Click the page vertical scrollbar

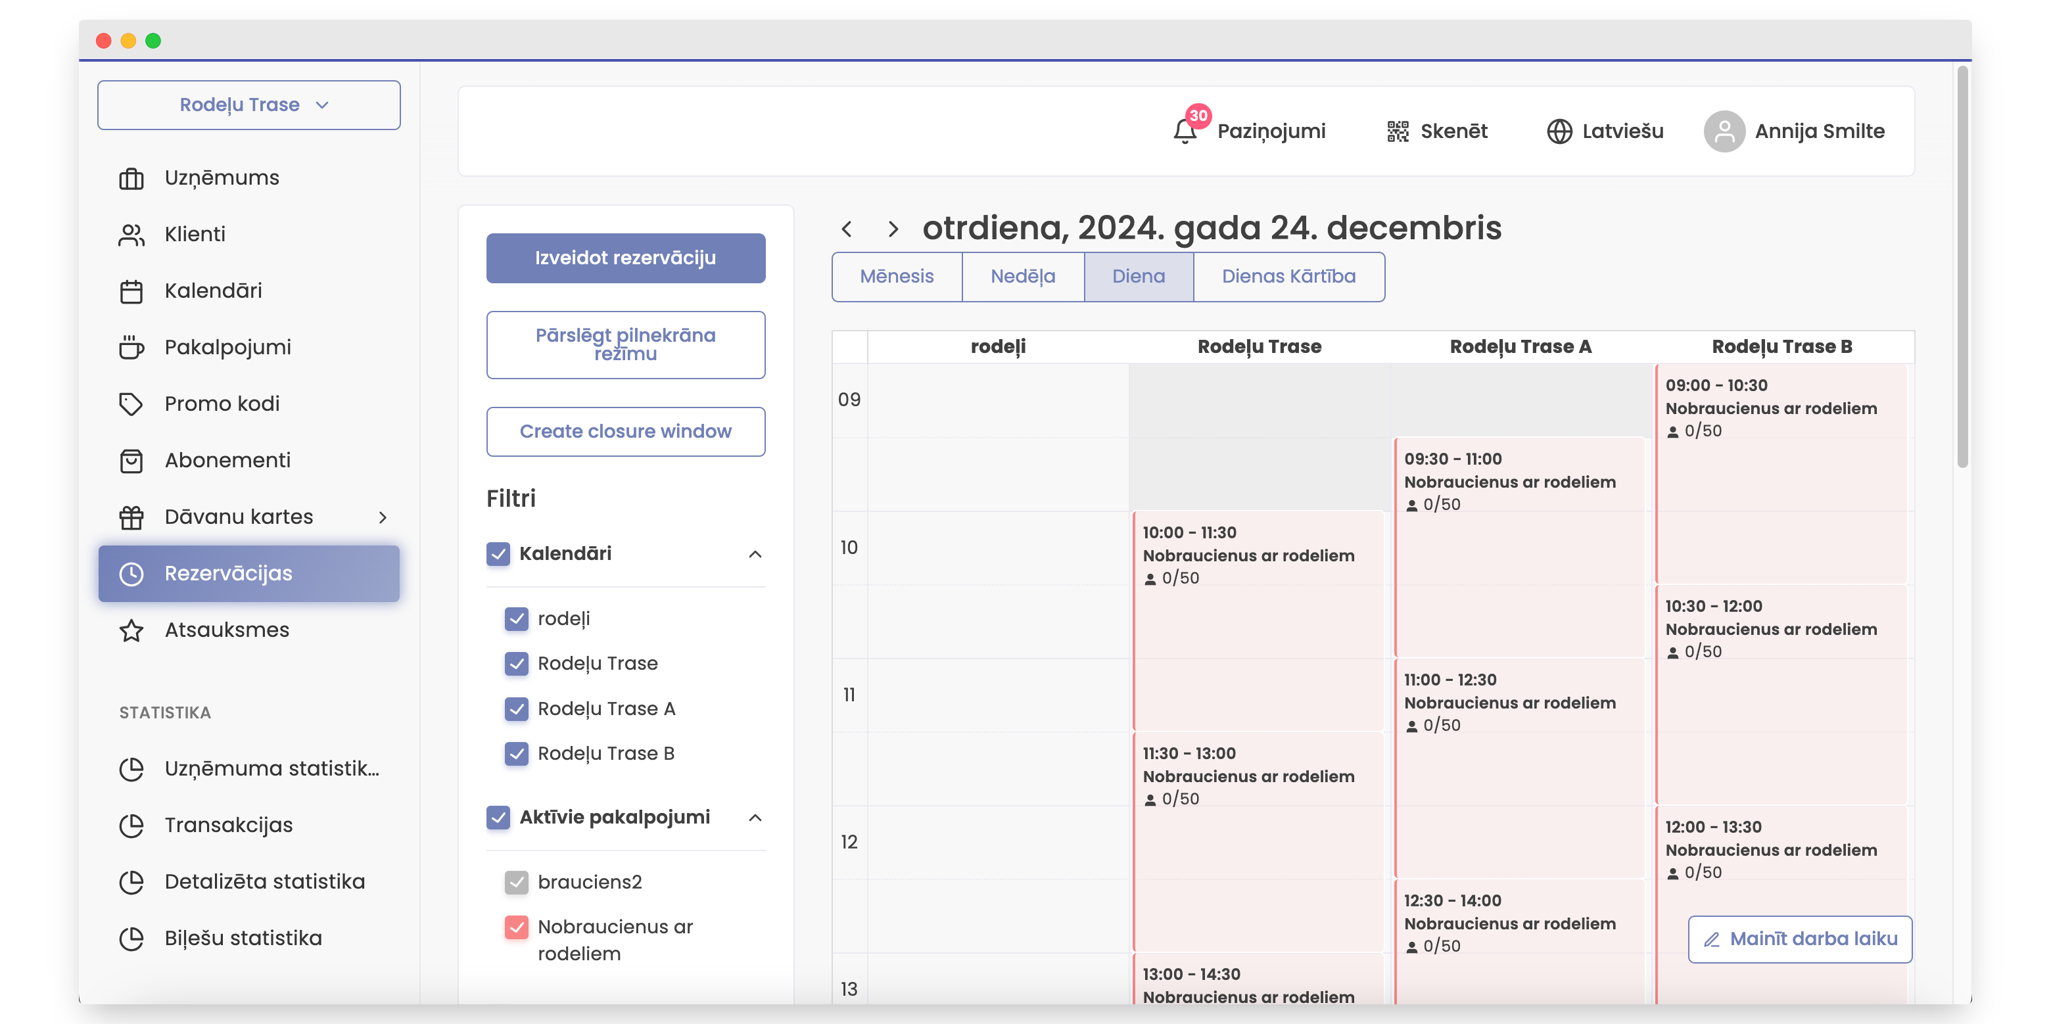tap(1963, 267)
